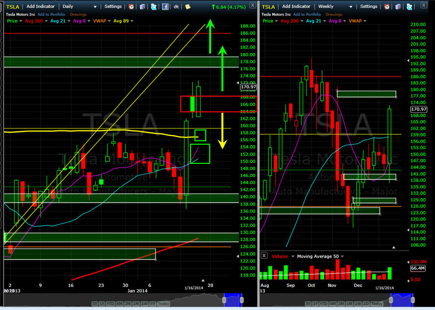
Task: Click the stacked pages icon in Daily chart
Action: (x=143, y=7)
